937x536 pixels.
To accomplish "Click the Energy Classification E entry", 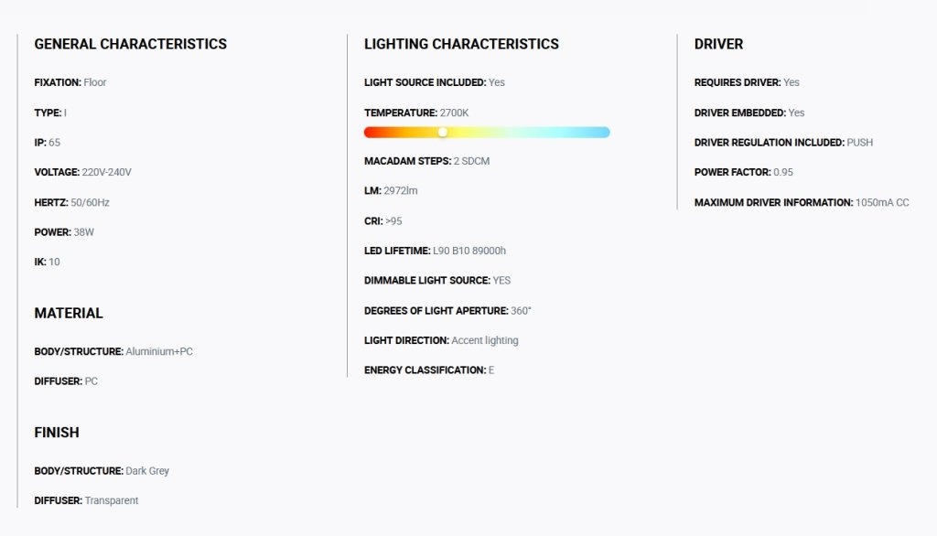I will pyautogui.click(x=429, y=370).
